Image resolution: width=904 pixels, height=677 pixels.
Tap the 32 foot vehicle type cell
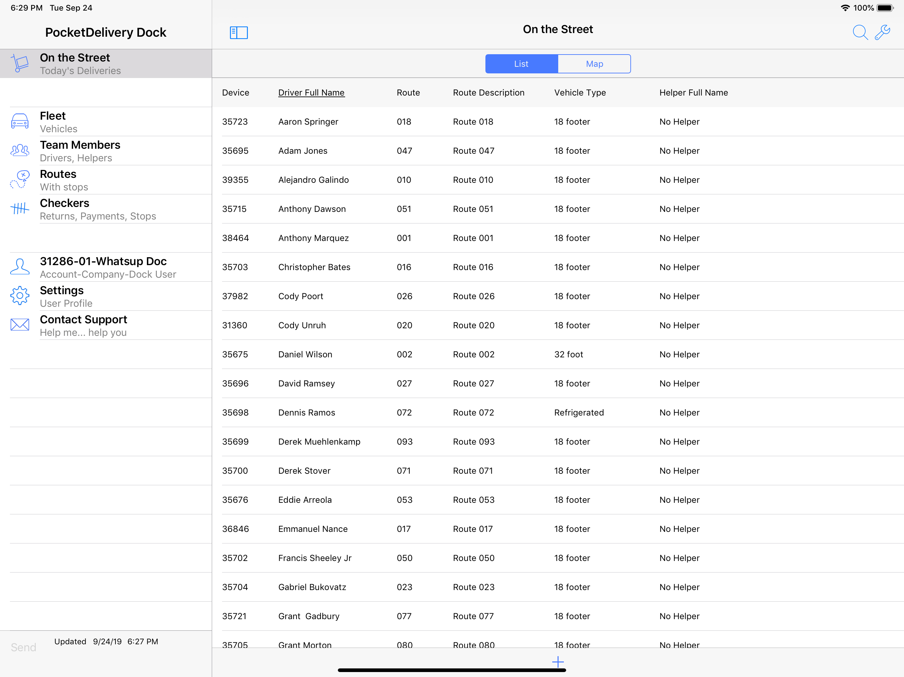click(568, 354)
